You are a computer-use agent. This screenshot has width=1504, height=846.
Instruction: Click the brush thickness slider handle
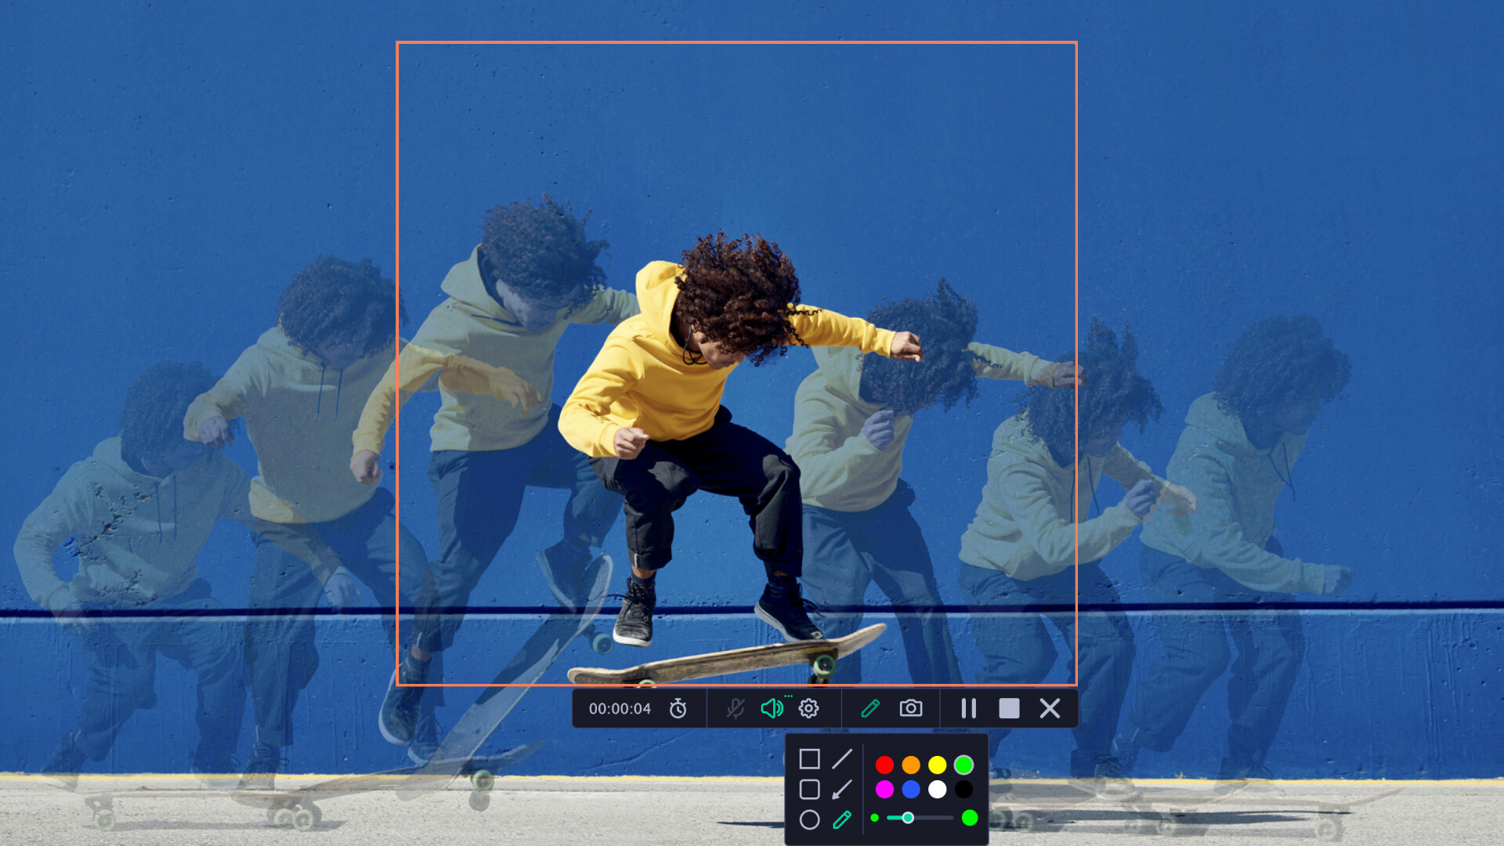coord(908,818)
